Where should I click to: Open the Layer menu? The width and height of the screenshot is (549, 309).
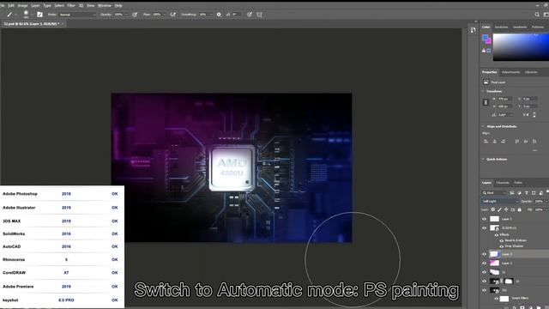(x=35, y=6)
